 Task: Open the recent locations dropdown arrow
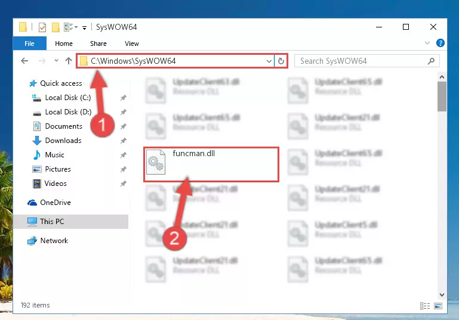click(56, 61)
